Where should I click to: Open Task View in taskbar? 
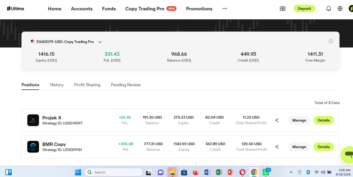pyautogui.click(x=149, y=173)
